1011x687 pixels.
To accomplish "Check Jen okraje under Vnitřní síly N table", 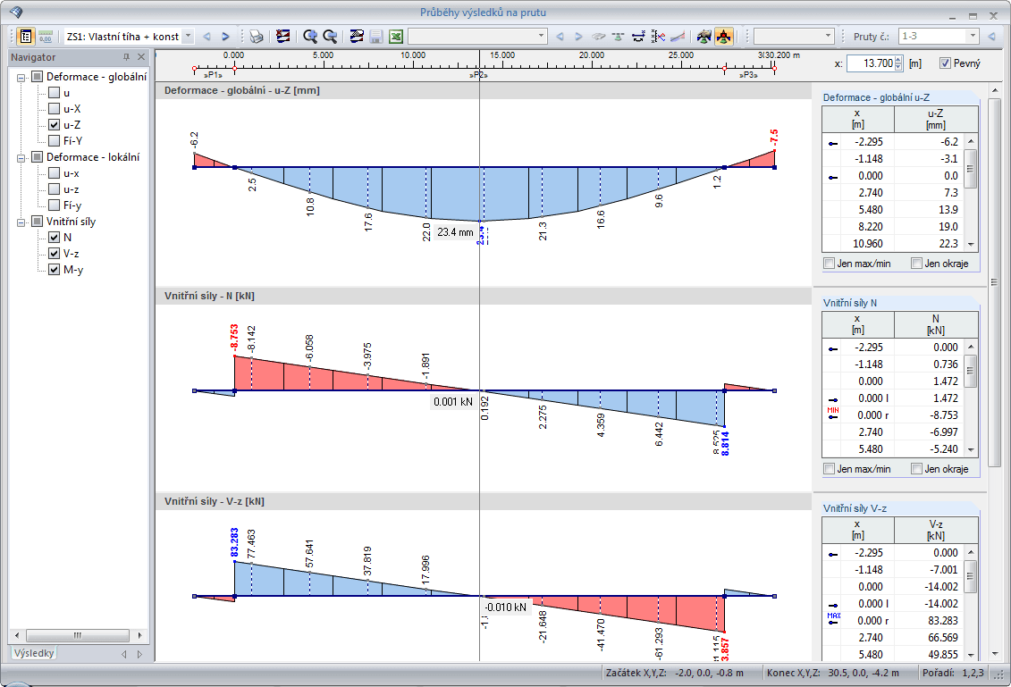I will 916,468.
